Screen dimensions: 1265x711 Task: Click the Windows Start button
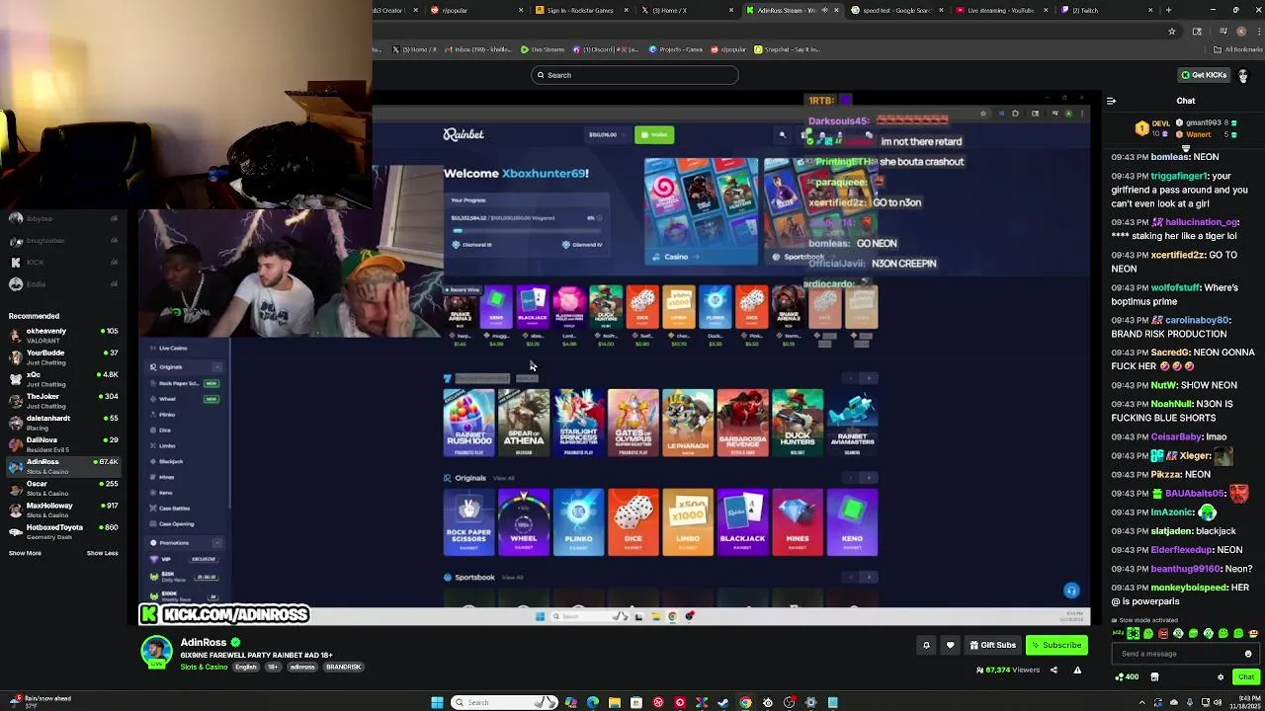click(x=437, y=702)
